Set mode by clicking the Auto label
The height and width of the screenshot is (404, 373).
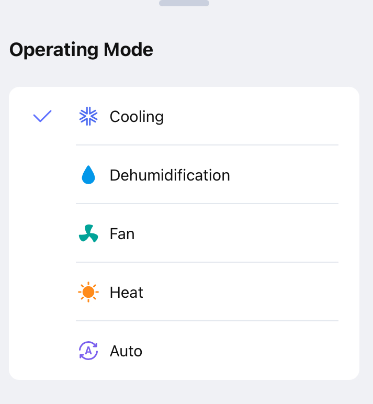pos(126,351)
